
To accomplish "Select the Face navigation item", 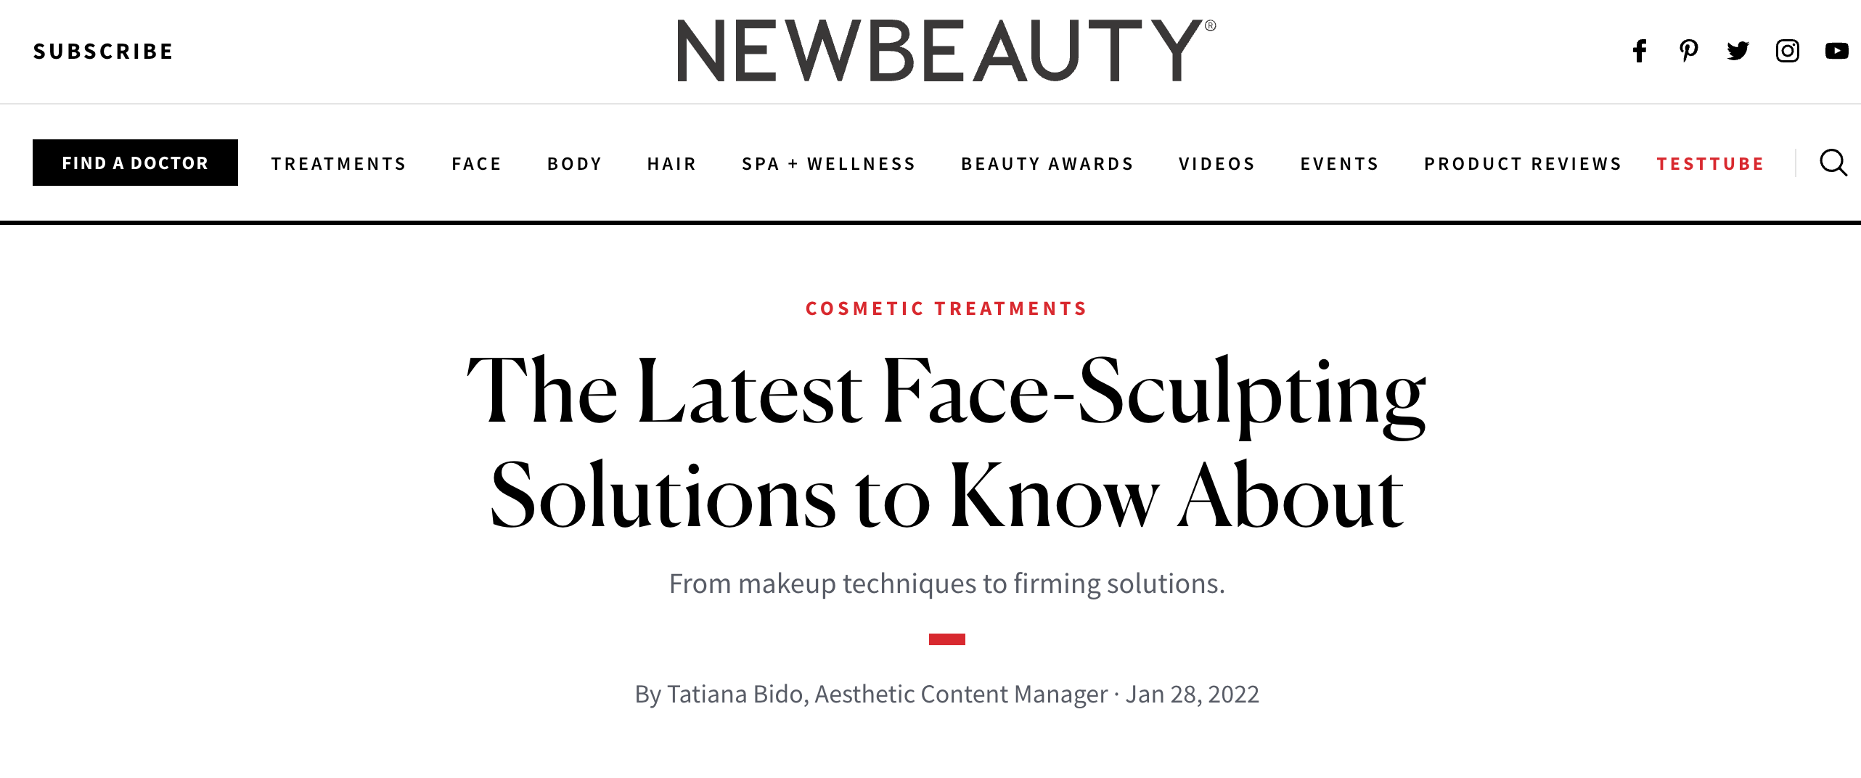I will coord(477,163).
